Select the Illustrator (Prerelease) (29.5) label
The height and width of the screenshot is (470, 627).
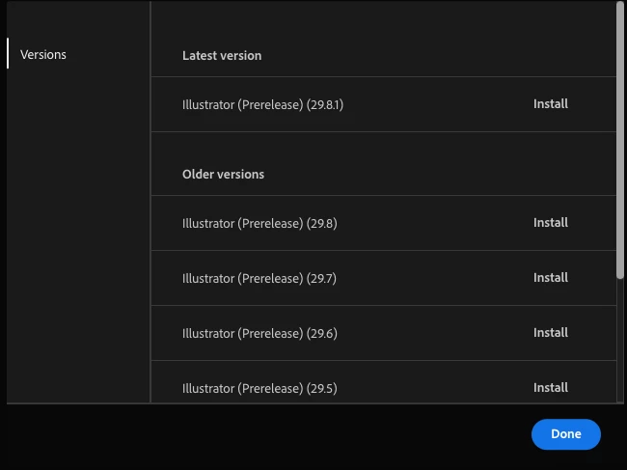[x=259, y=388]
